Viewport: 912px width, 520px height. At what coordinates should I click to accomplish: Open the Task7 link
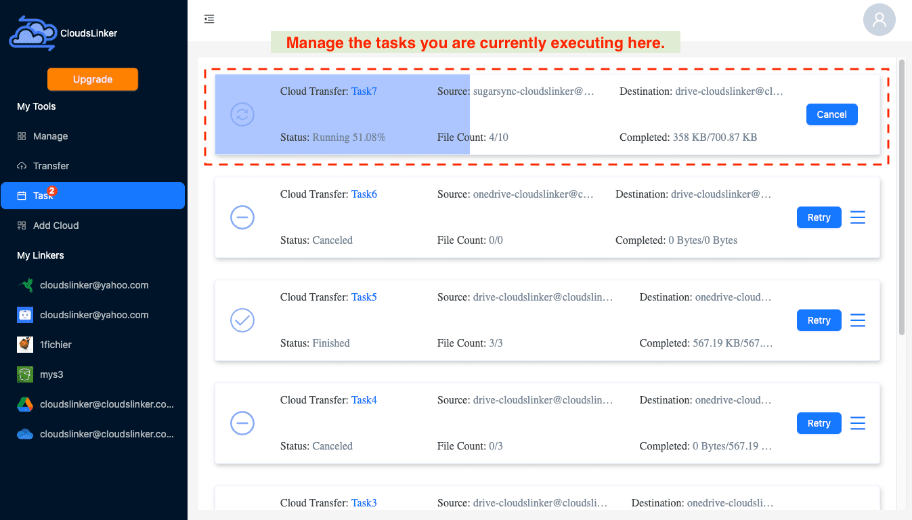(x=364, y=91)
